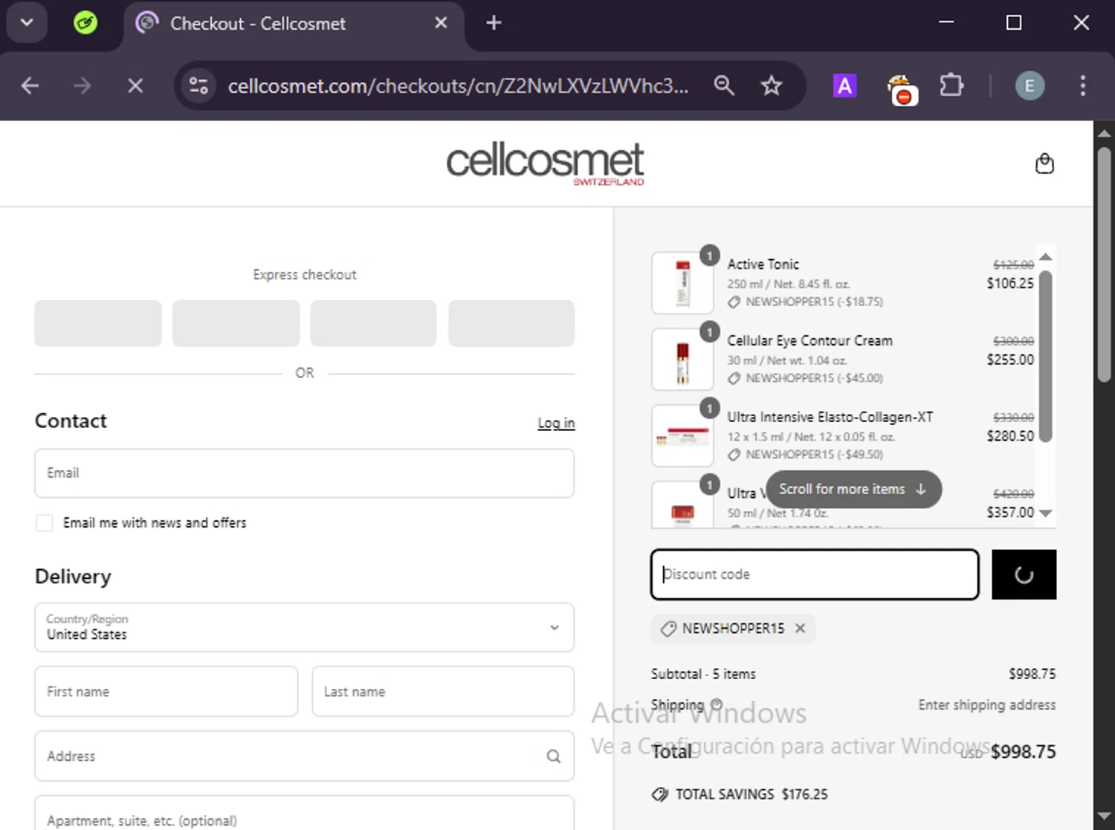This screenshot has width=1115, height=830.
Task: Click the Enter shipping address text
Action: (x=986, y=705)
